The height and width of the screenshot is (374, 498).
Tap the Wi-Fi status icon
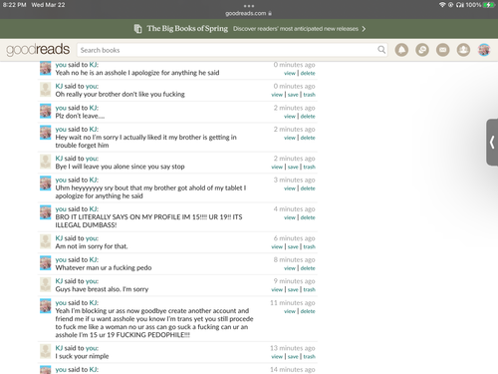click(442, 5)
